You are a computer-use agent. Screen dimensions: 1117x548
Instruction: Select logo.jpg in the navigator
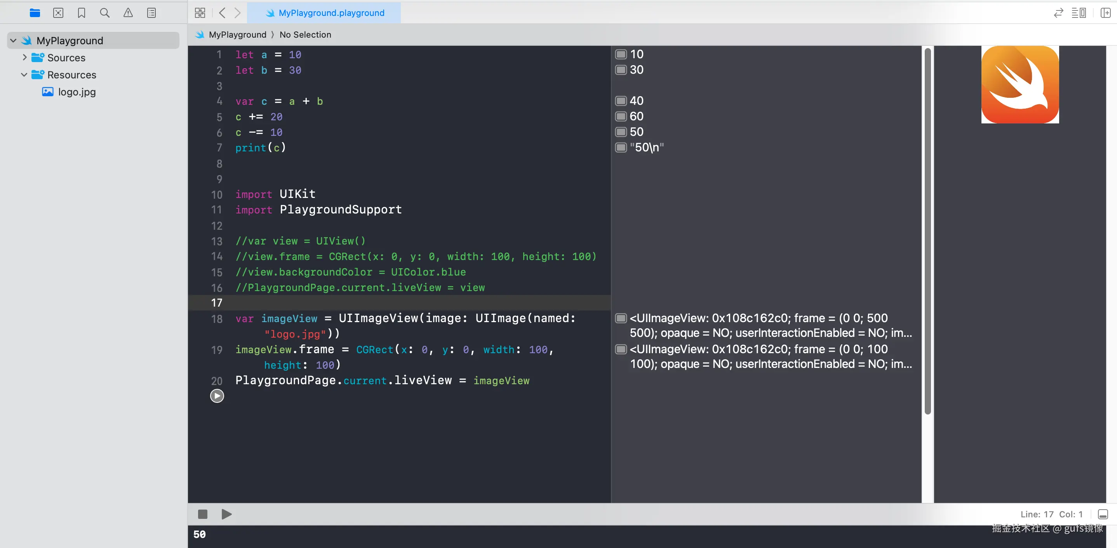click(77, 92)
